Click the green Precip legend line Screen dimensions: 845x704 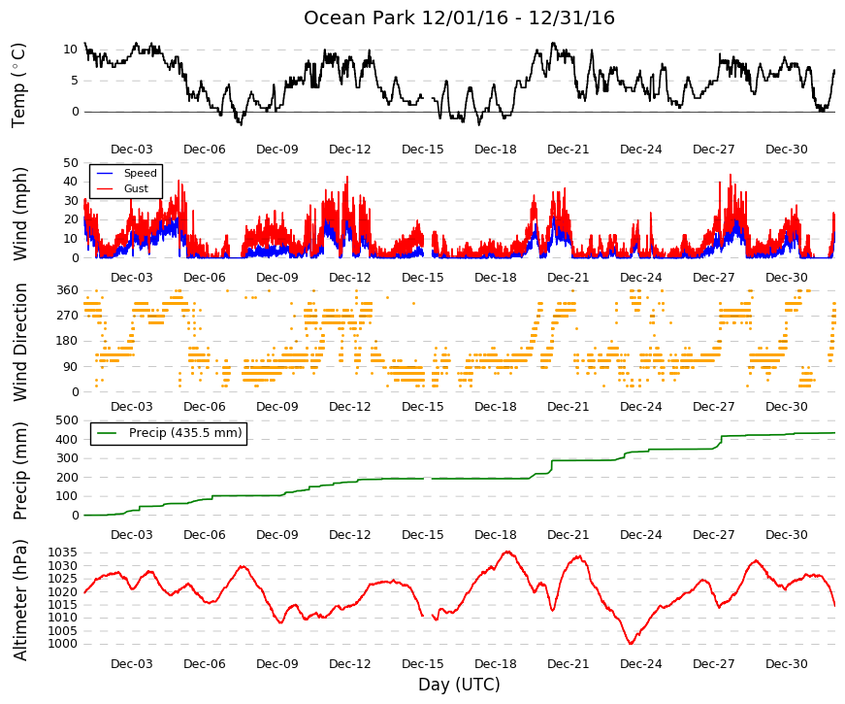[x=107, y=433]
